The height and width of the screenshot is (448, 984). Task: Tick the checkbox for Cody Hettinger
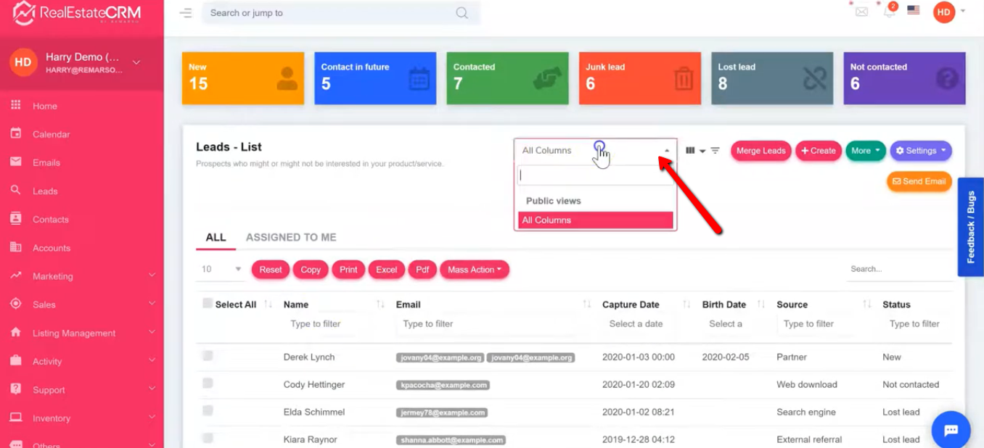click(208, 383)
